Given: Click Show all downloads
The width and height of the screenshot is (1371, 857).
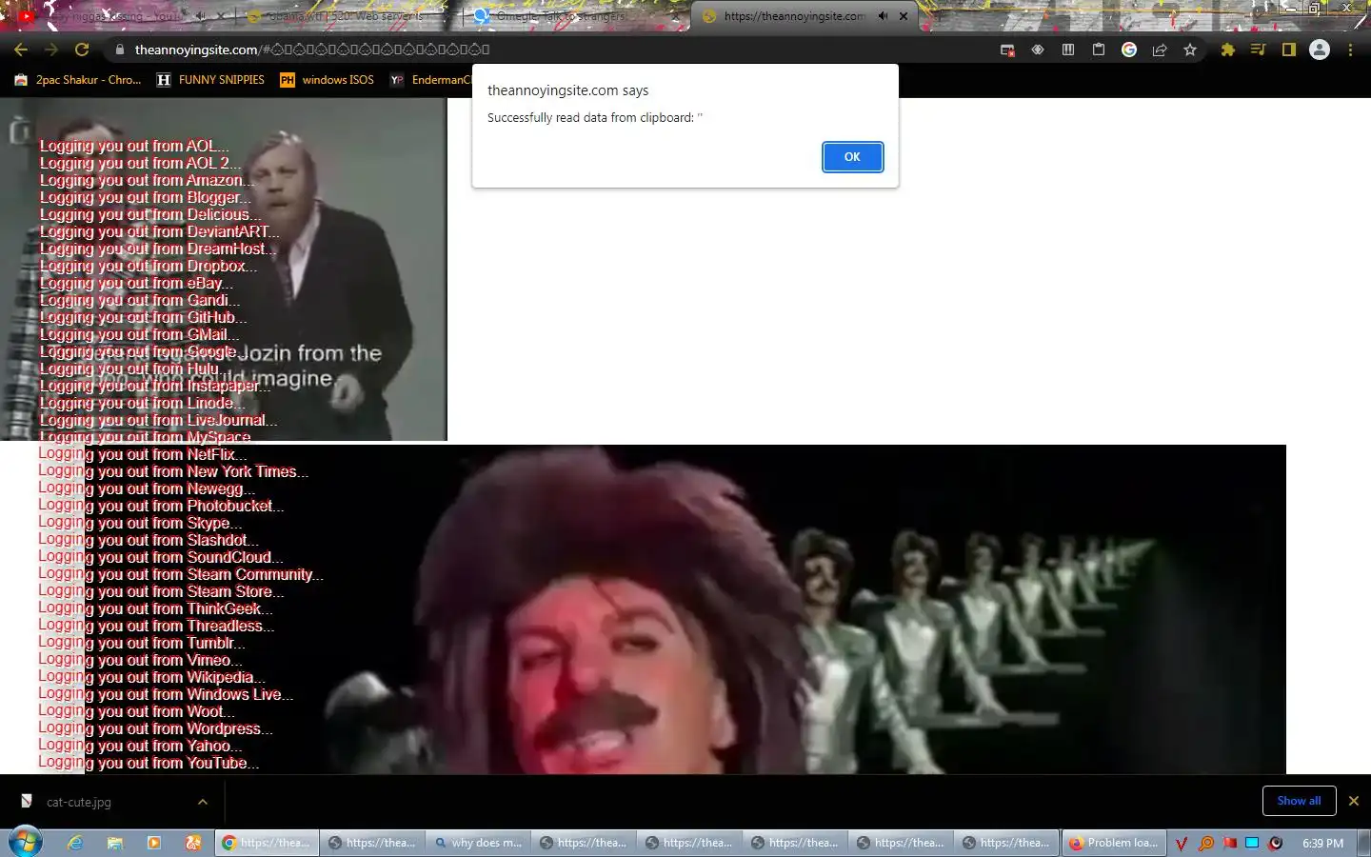Looking at the screenshot, I should point(1299,801).
